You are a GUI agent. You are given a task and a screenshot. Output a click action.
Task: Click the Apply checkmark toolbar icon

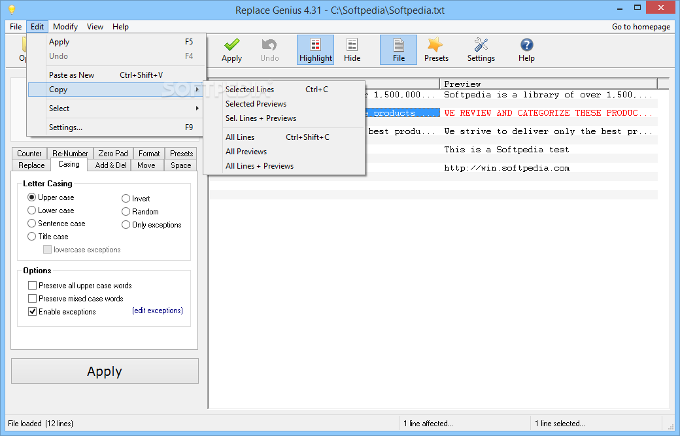[231, 50]
